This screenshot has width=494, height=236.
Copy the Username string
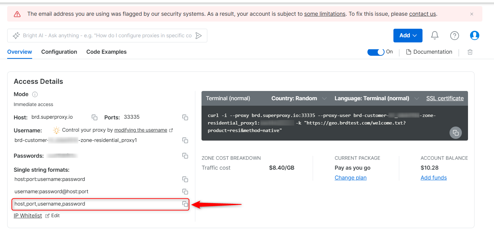(185, 140)
